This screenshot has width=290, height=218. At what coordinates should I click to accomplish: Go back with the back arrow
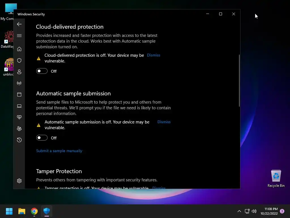pyautogui.click(x=19, y=24)
